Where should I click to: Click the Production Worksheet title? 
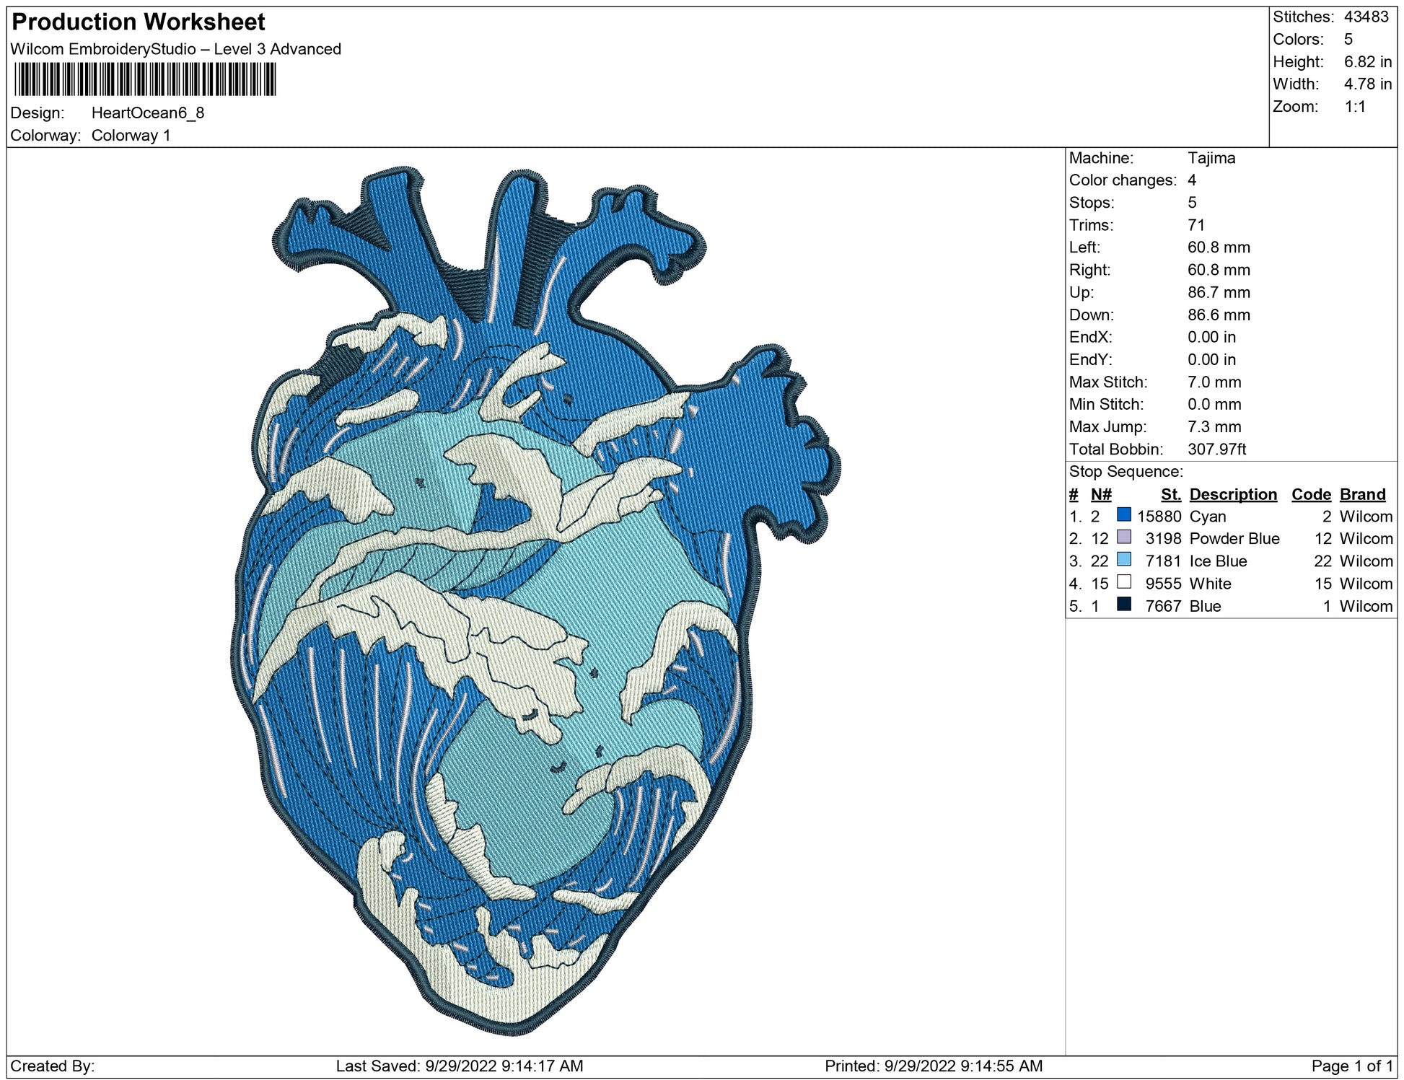(x=139, y=22)
